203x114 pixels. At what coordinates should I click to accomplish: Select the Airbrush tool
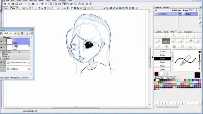coord(174,47)
